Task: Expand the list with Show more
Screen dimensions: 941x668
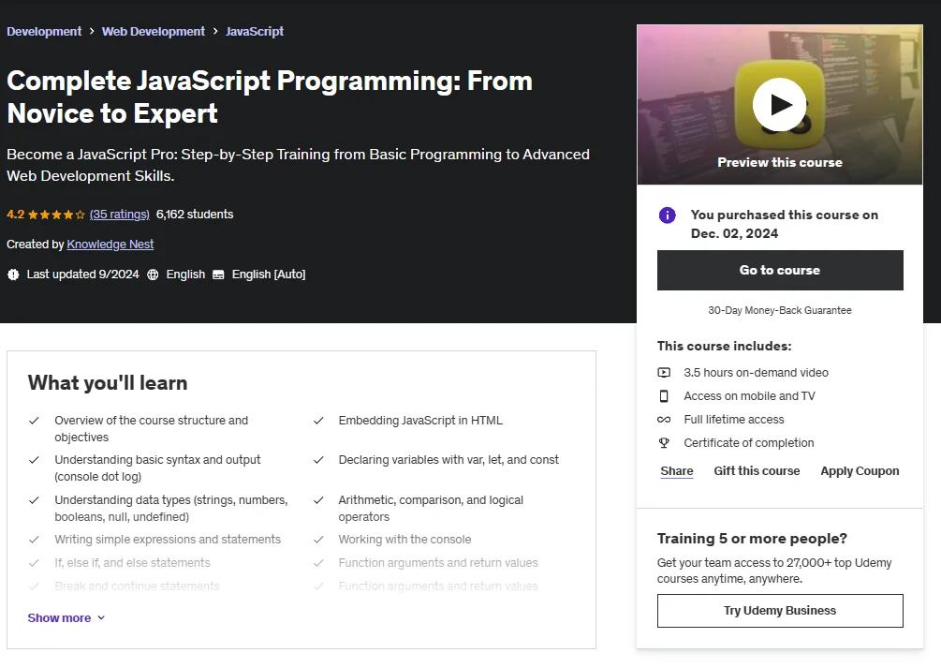Action: 66,618
